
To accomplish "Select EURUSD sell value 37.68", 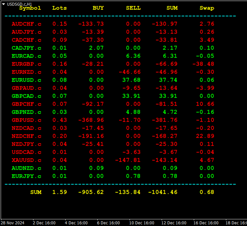I will point(132,80).
